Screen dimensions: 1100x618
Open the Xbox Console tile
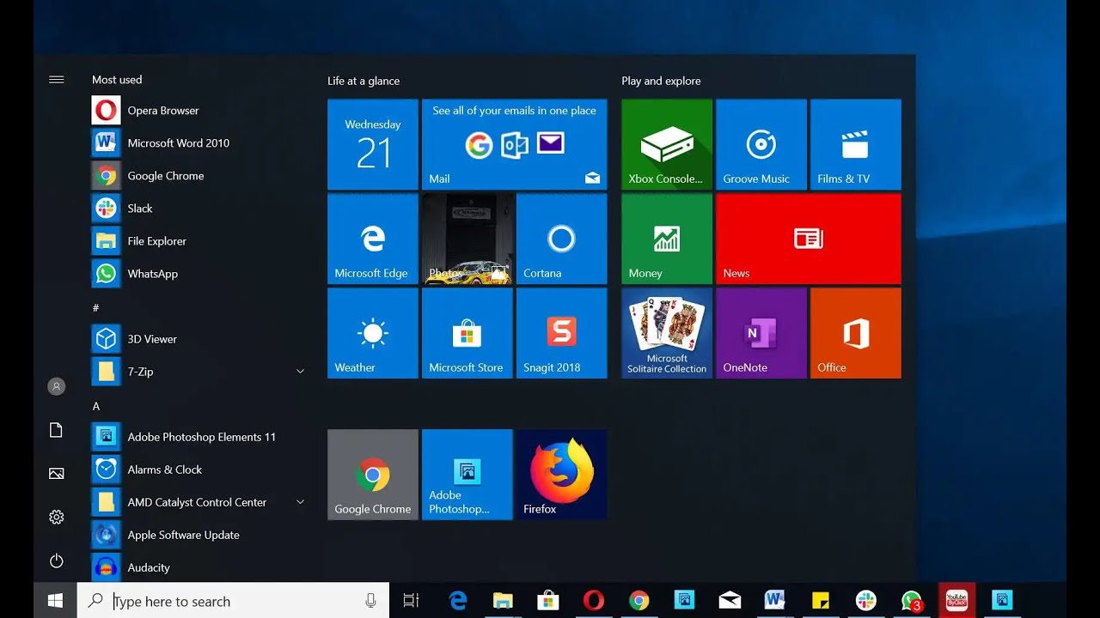coord(667,144)
